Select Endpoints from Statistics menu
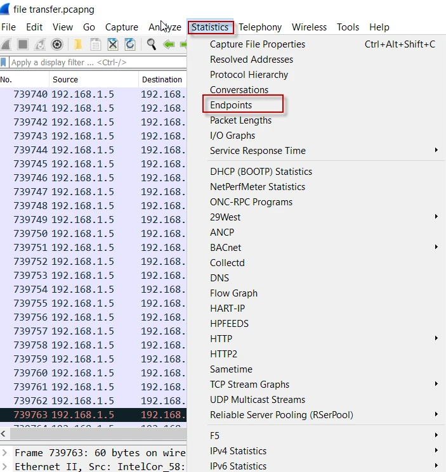Viewport: 446px width, 472px height. coord(231,105)
